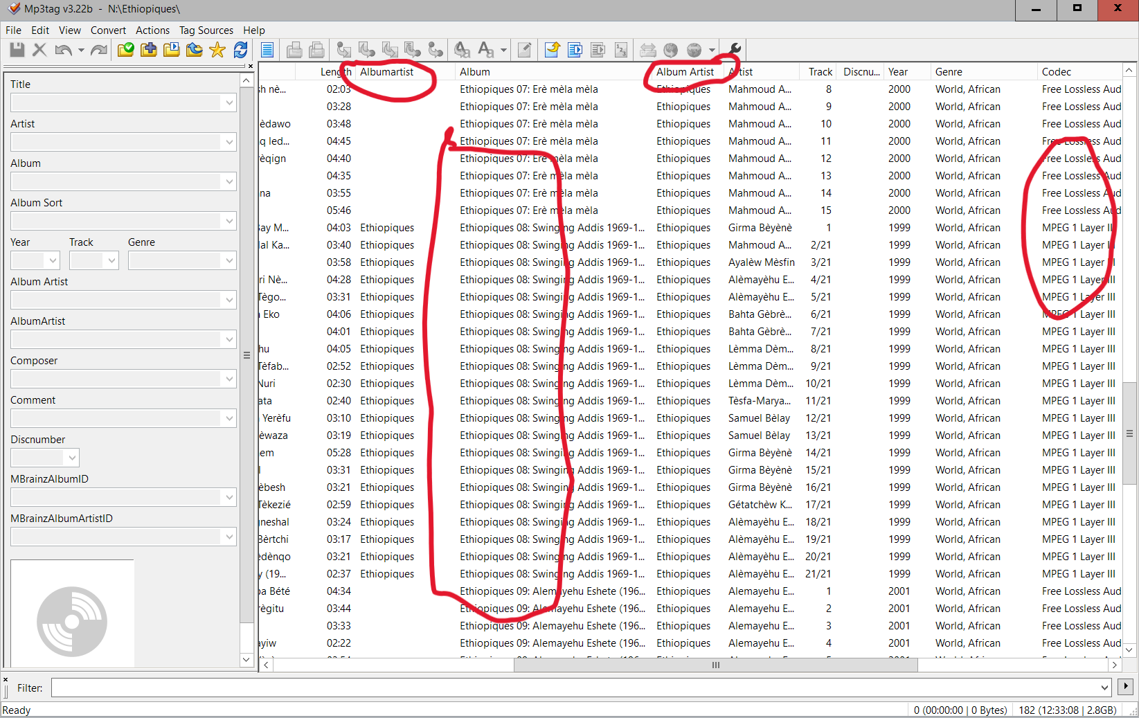The width and height of the screenshot is (1139, 718).
Task: Open the Tag Sources menu
Action: coord(206,30)
